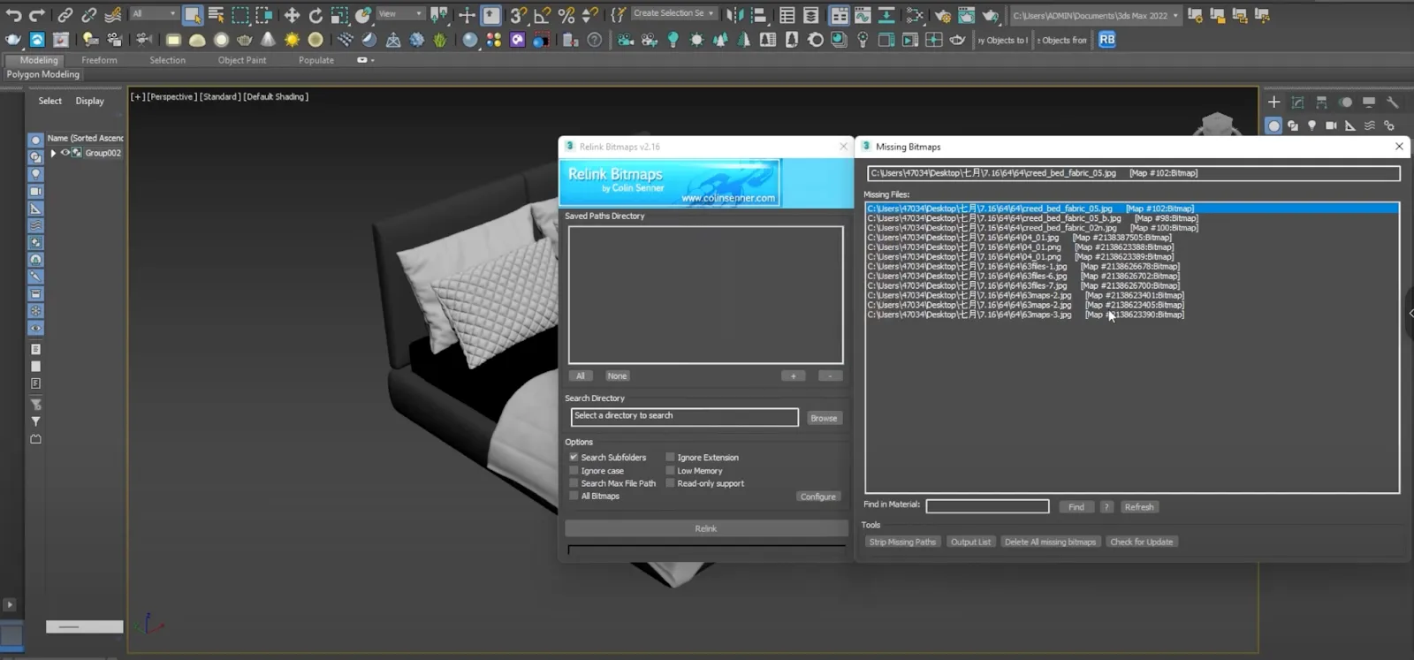Enable the Ignore case checkbox
Image resolution: width=1414 pixels, height=660 pixels.
click(x=574, y=470)
